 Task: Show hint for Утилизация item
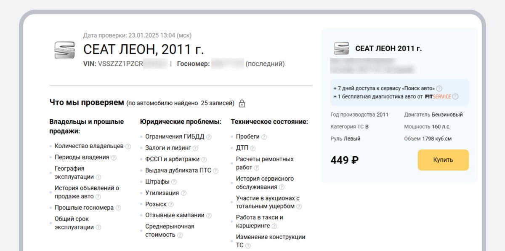[x=183, y=193]
